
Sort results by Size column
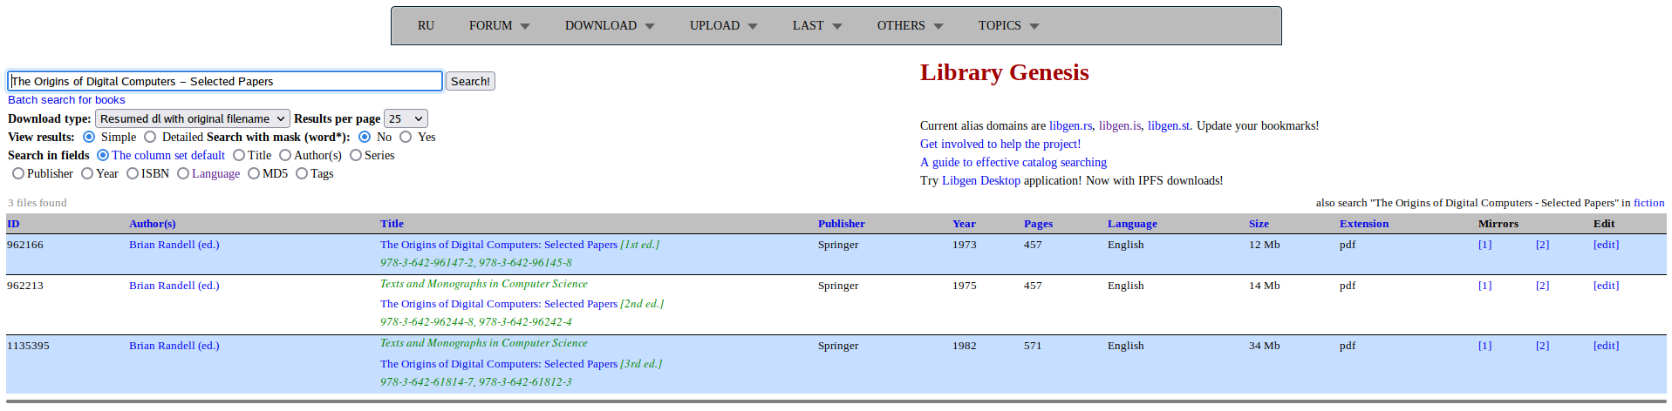coord(1259,224)
